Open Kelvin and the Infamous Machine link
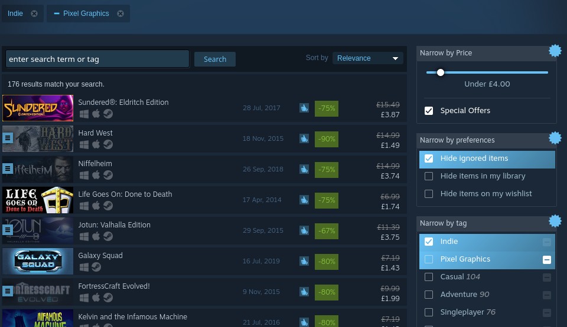This screenshot has width=567, height=327. pos(133,317)
